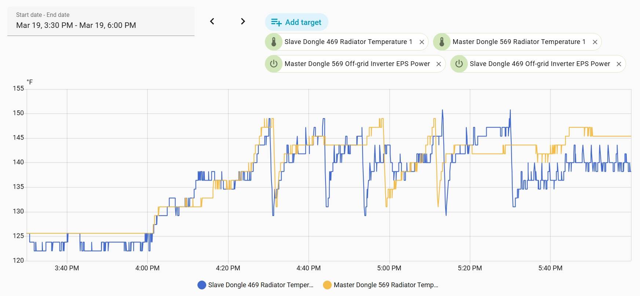Click the 4:00 PM label on time axis
This screenshot has height=296, width=640.
click(147, 268)
